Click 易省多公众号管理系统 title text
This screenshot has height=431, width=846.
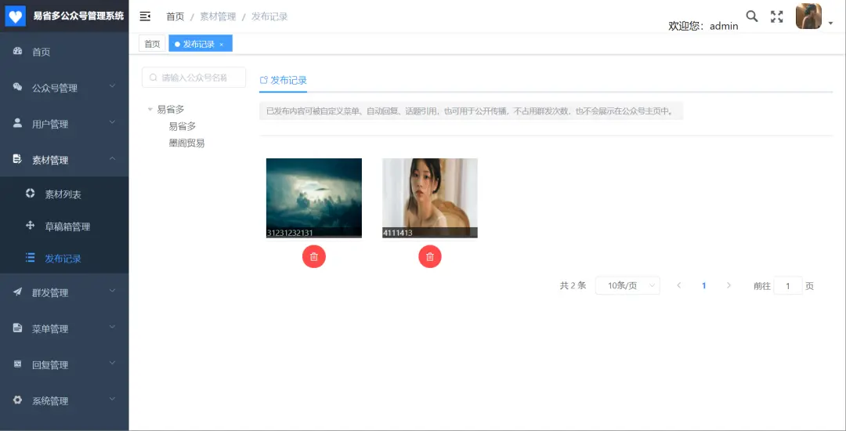tap(79, 16)
